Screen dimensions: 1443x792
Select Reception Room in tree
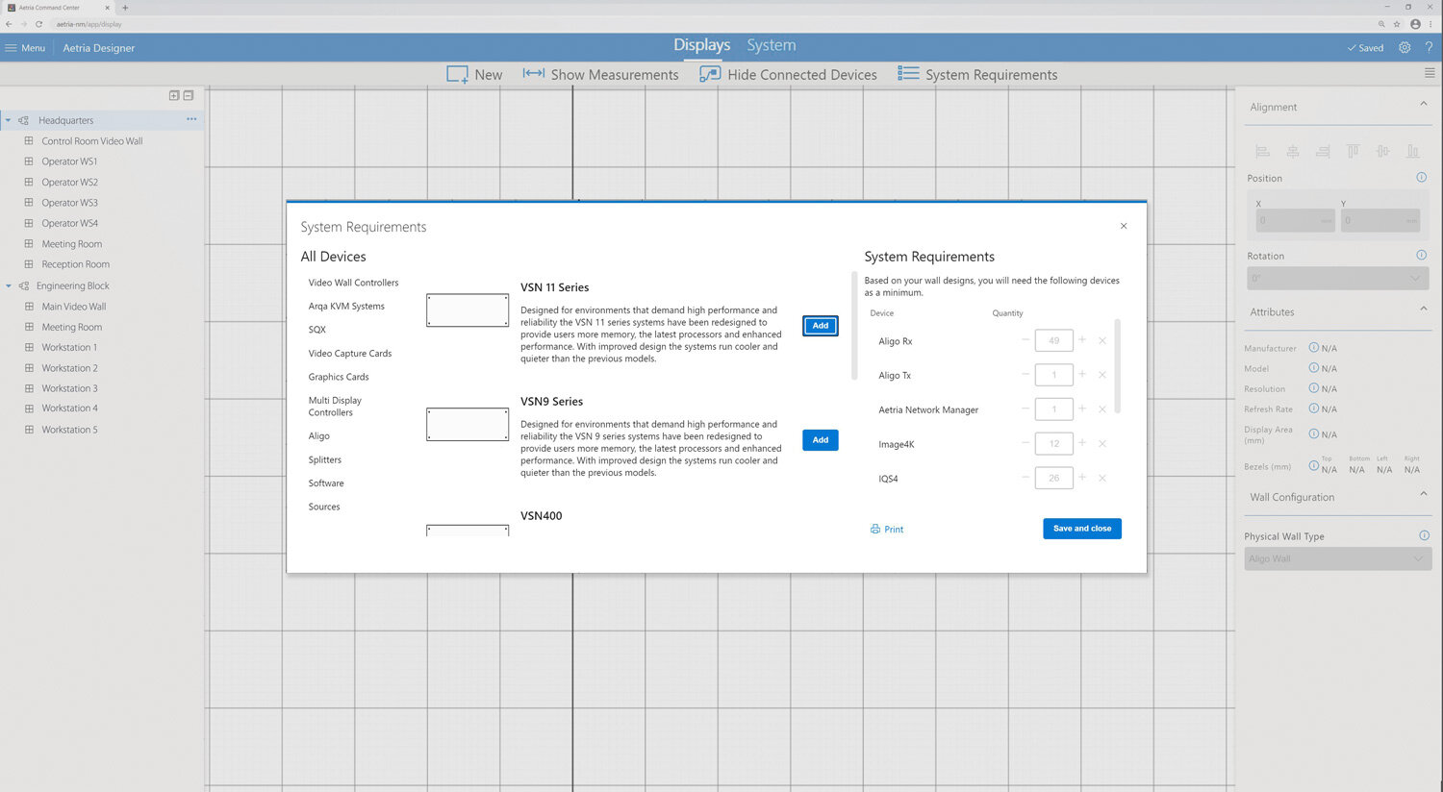pyautogui.click(x=75, y=264)
